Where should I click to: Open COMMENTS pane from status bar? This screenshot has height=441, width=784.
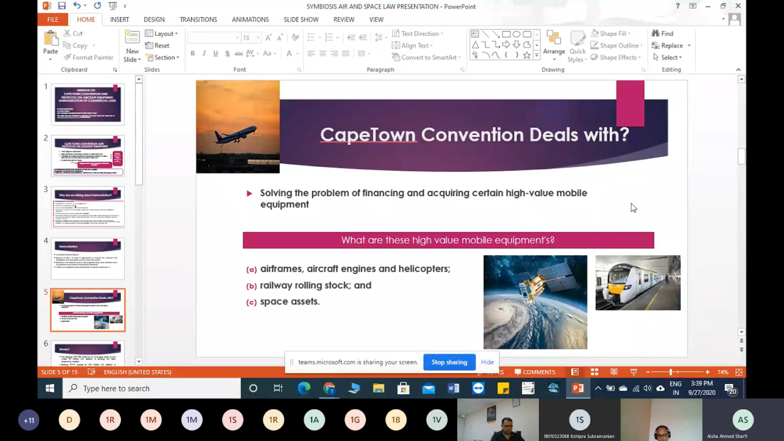tap(534, 372)
